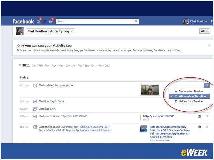Jump to Oct in 2011

[x=93, y=66]
